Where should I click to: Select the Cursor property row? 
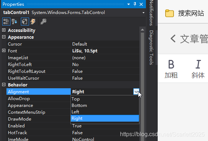[x=38, y=44]
